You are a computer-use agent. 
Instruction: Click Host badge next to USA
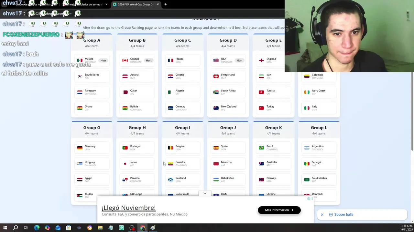[x=240, y=61]
